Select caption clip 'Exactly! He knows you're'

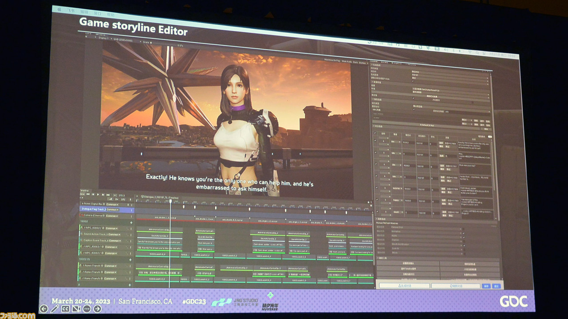160,242
